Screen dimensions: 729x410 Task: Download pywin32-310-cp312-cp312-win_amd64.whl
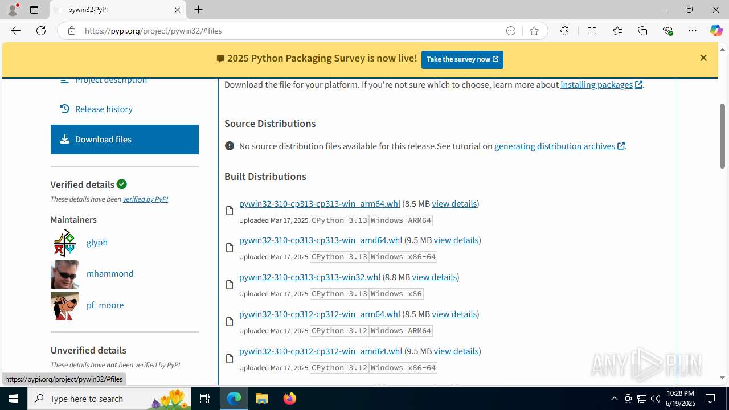[321, 351]
